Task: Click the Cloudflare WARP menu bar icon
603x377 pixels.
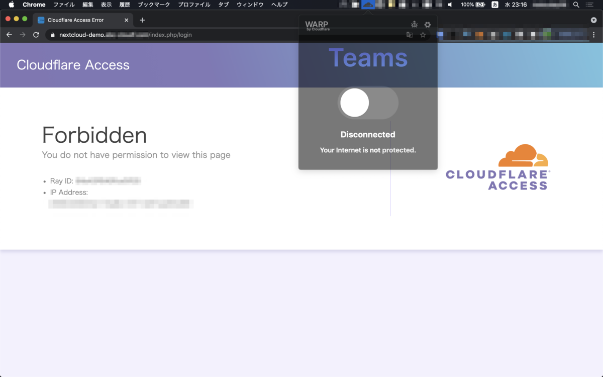Action: coord(368,5)
